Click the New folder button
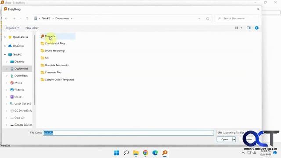Image resolution: width=281 pixels, height=158 pixels. pos(32,28)
